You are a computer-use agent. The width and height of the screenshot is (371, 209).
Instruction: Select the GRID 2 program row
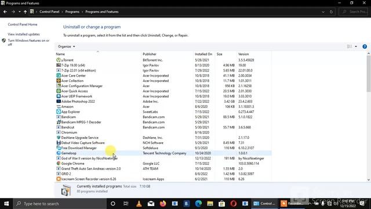coord(163,174)
